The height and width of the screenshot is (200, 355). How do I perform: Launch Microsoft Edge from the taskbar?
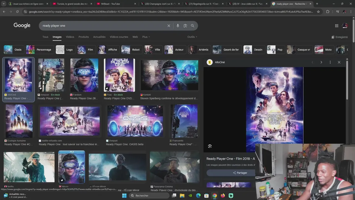(x=198, y=196)
